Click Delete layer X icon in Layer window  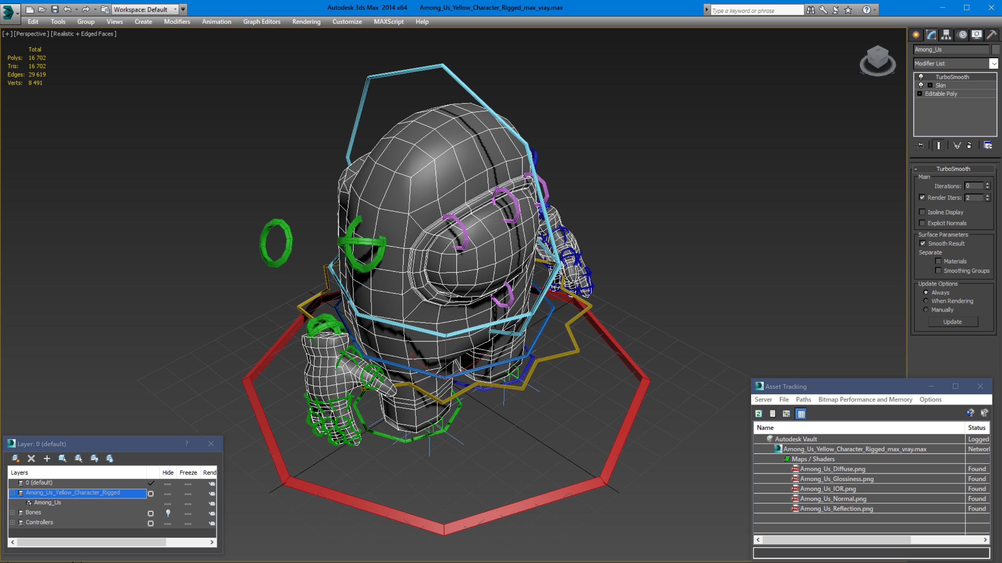tap(32, 458)
